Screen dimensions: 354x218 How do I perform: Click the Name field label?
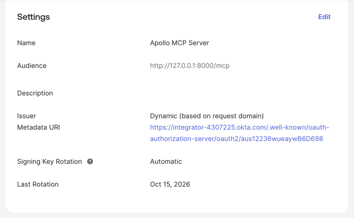click(26, 43)
